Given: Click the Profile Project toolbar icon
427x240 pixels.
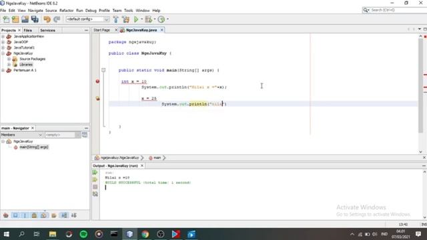Looking at the screenshot, I should (161, 19).
